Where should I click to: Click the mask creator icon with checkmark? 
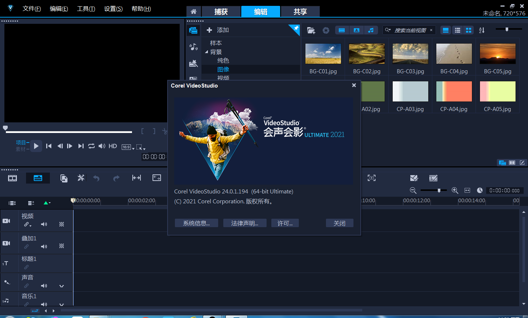click(x=414, y=178)
